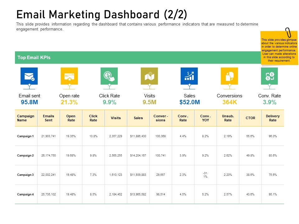Select the 9.9% Click Rate value
The image size is (299, 224).
tap(109, 102)
